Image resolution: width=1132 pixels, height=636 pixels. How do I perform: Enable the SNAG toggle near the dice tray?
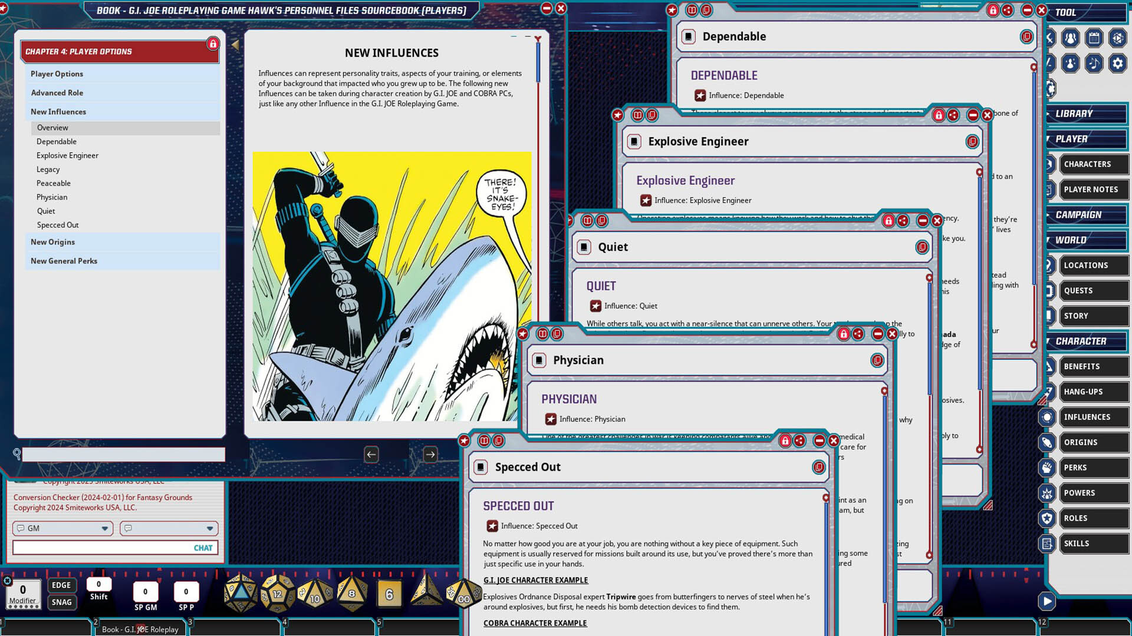[x=61, y=602]
